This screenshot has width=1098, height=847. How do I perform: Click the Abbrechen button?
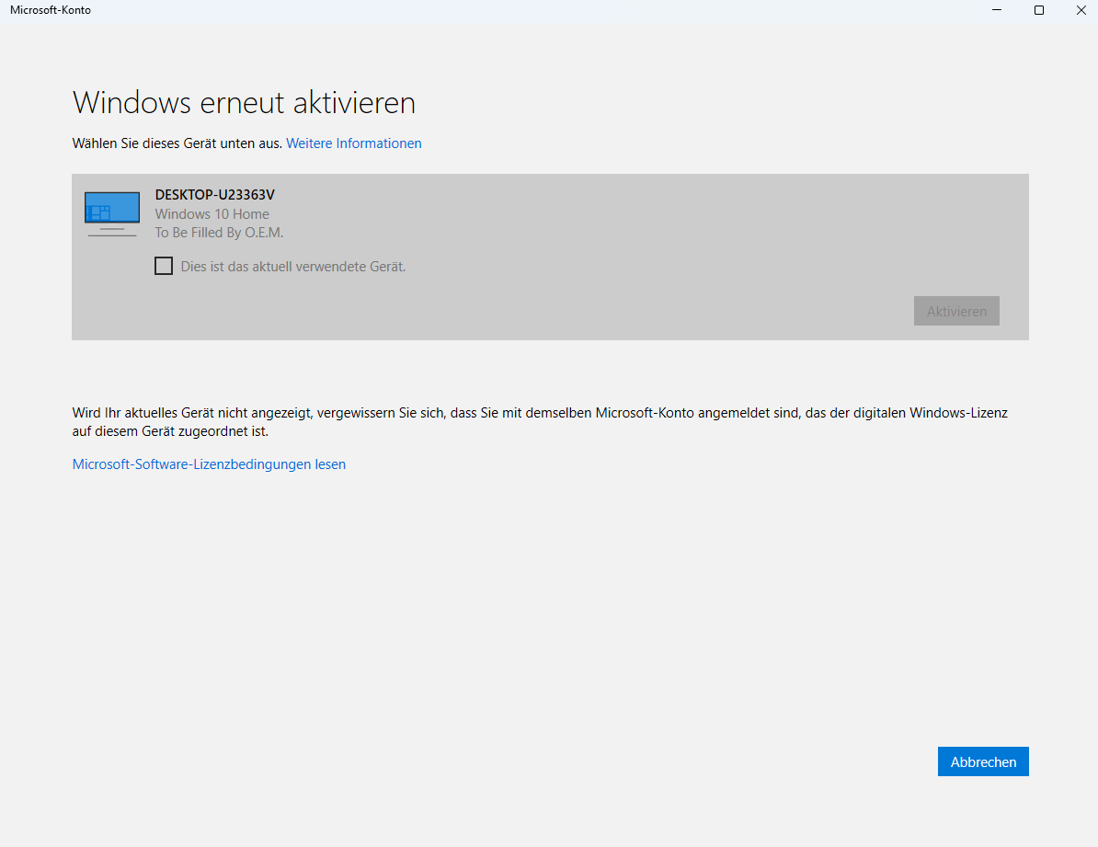[983, 761]
